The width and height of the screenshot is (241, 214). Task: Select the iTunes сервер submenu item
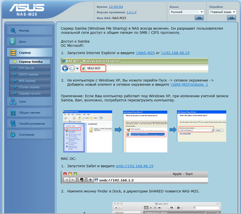30,87
